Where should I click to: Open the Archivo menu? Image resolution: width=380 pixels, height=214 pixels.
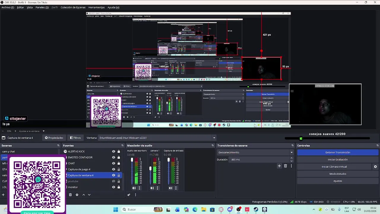tap(8, 7)
